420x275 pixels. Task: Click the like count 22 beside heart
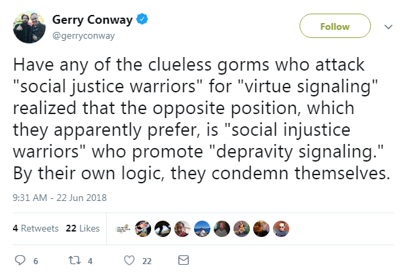pyautogui.click(x=147, y=261)
